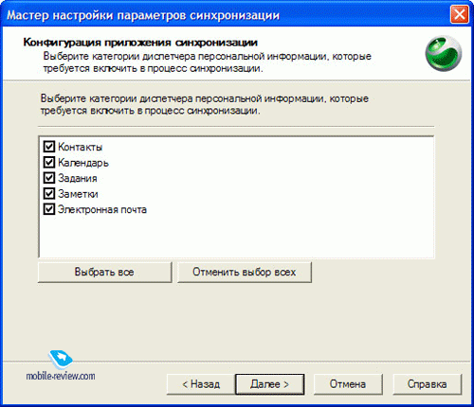Select the Электронная почта list item text
This screenshot has height=407, width=474.
tap(102, 210)
